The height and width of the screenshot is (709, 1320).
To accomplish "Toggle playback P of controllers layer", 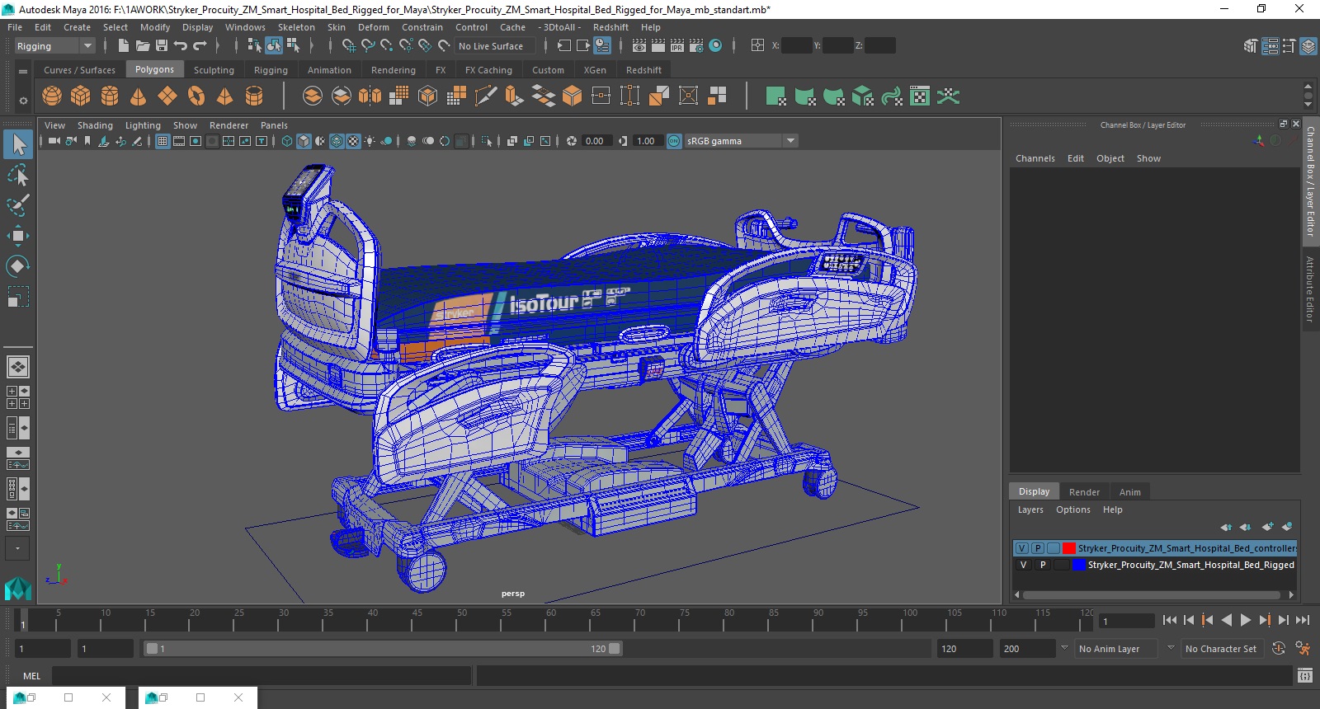I will [x=1038, y=548].
